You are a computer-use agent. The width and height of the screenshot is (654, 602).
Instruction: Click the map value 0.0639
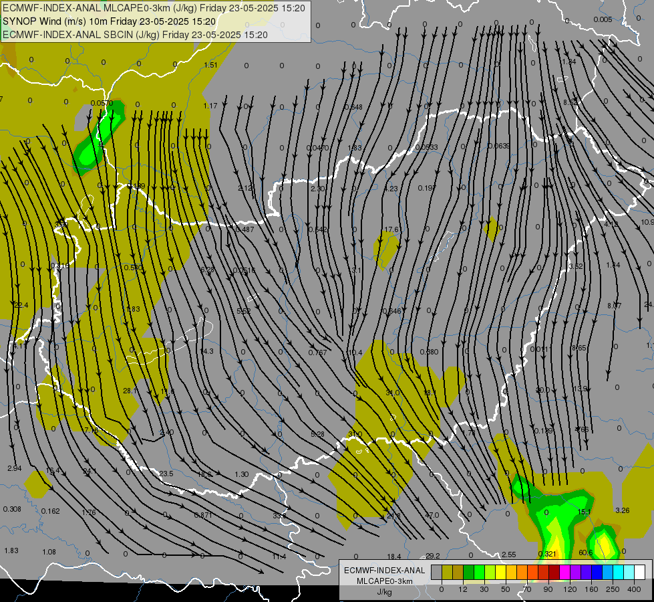(x=499, y=146)
